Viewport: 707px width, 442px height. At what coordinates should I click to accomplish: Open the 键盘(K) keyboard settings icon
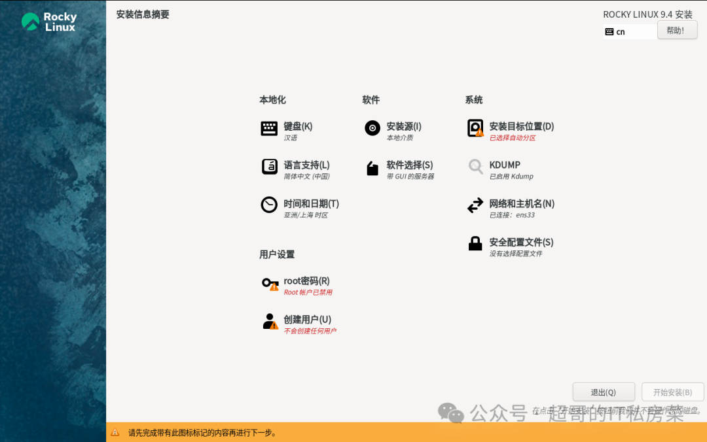(x=269, y=128)
